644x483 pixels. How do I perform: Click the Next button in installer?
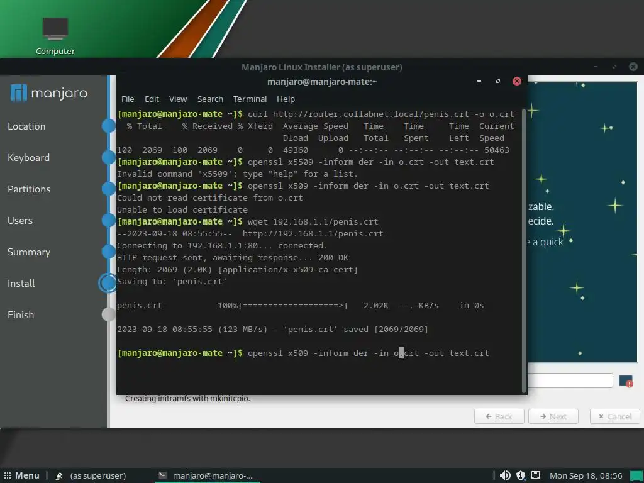point(553,416)
